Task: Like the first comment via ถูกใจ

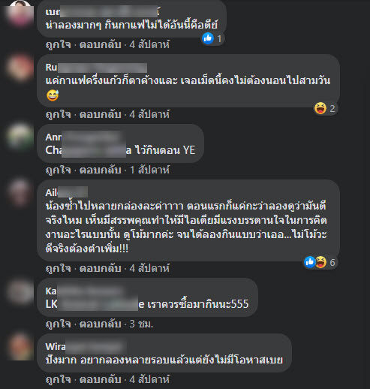Action: pos(59,44)
